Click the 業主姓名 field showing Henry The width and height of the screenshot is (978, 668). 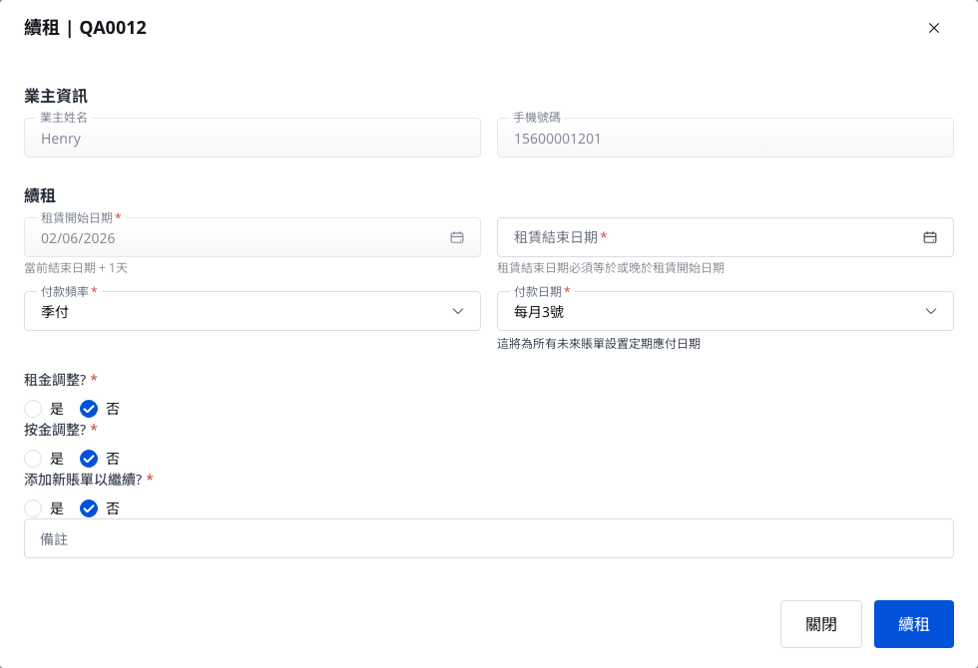coord(251,138)
